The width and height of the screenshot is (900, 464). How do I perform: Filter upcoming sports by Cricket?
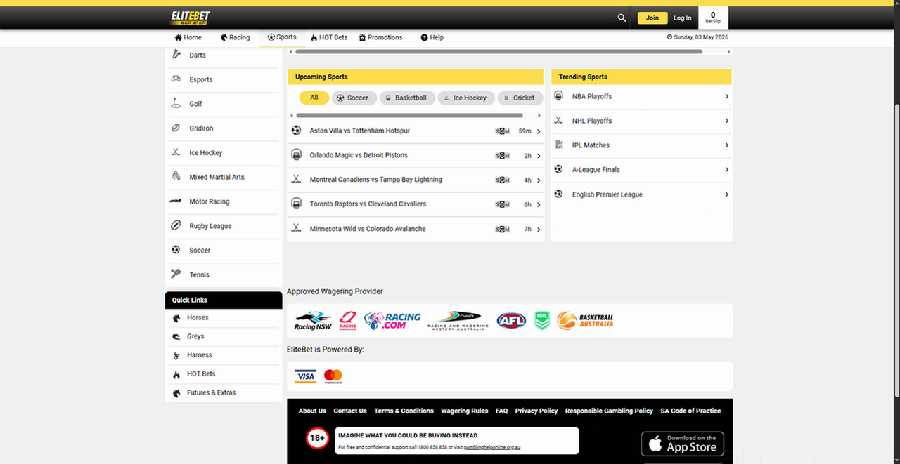pyautogui.click(x=520, y=98)
